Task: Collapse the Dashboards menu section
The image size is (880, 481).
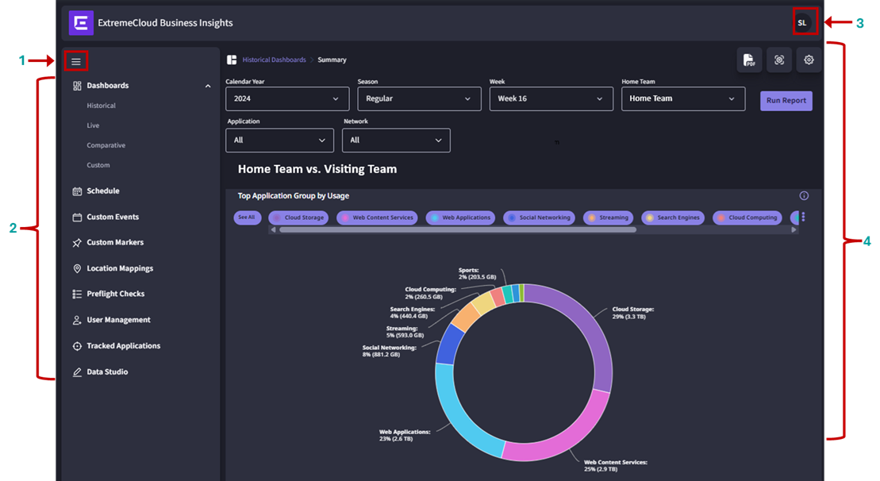Action: pos(208,86)
